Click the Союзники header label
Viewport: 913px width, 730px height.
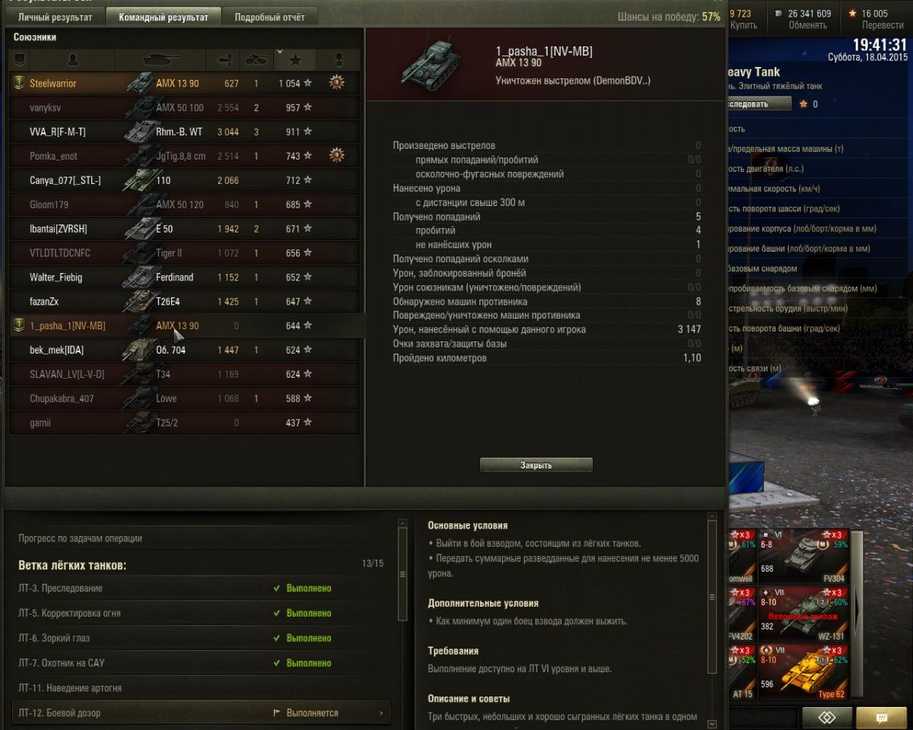coord(35,37)
